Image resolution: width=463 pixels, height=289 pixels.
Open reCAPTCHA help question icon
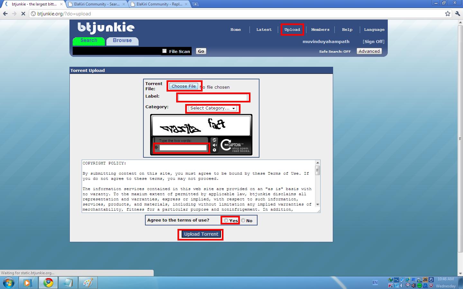coord(214,150)
